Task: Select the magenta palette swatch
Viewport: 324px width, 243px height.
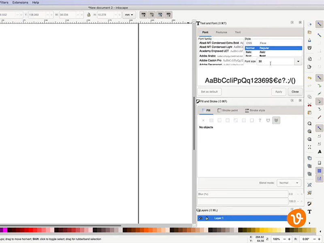Action: [x=5, y=230]
